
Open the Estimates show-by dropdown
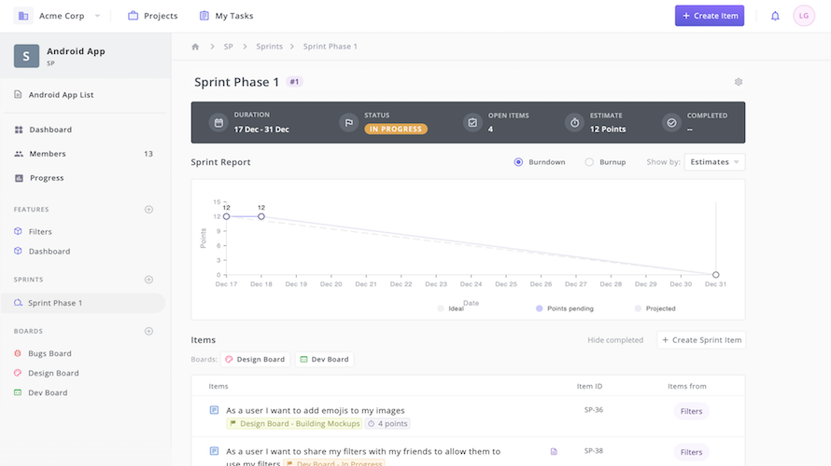(x=714, y=162)
